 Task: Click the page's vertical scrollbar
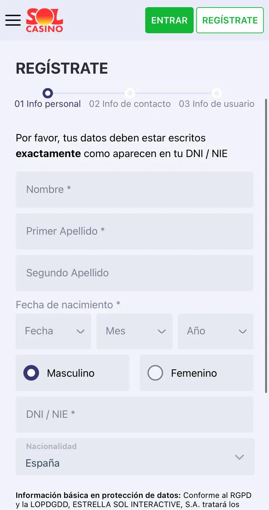pyautogui.click(x=266, y=244)
